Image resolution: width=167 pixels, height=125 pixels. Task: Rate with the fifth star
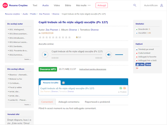click(x=53, y=37)
